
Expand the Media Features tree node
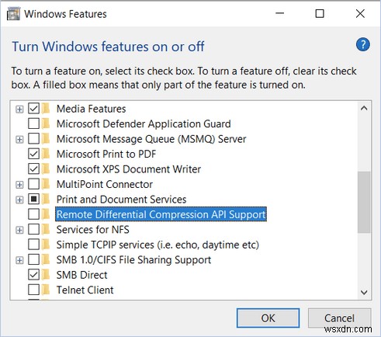pyautogui.click(x=19, y=109)
